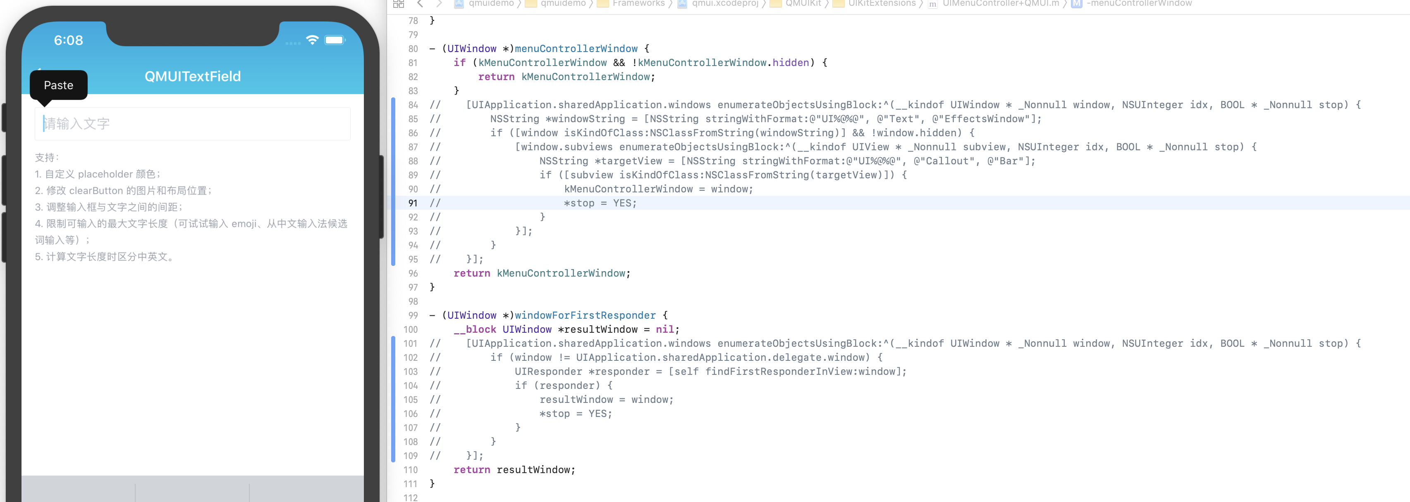
Task: Click the forward navigation chevron
Action: pos(440,4)
